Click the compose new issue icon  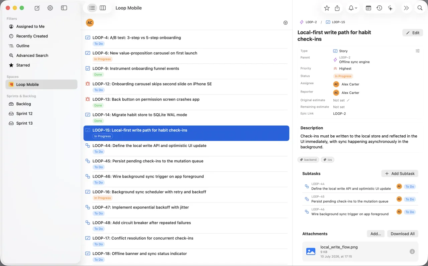click(37, 8)
